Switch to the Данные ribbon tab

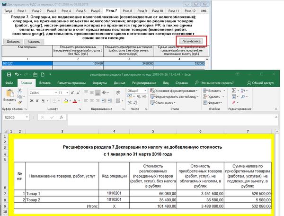(120, 83)
